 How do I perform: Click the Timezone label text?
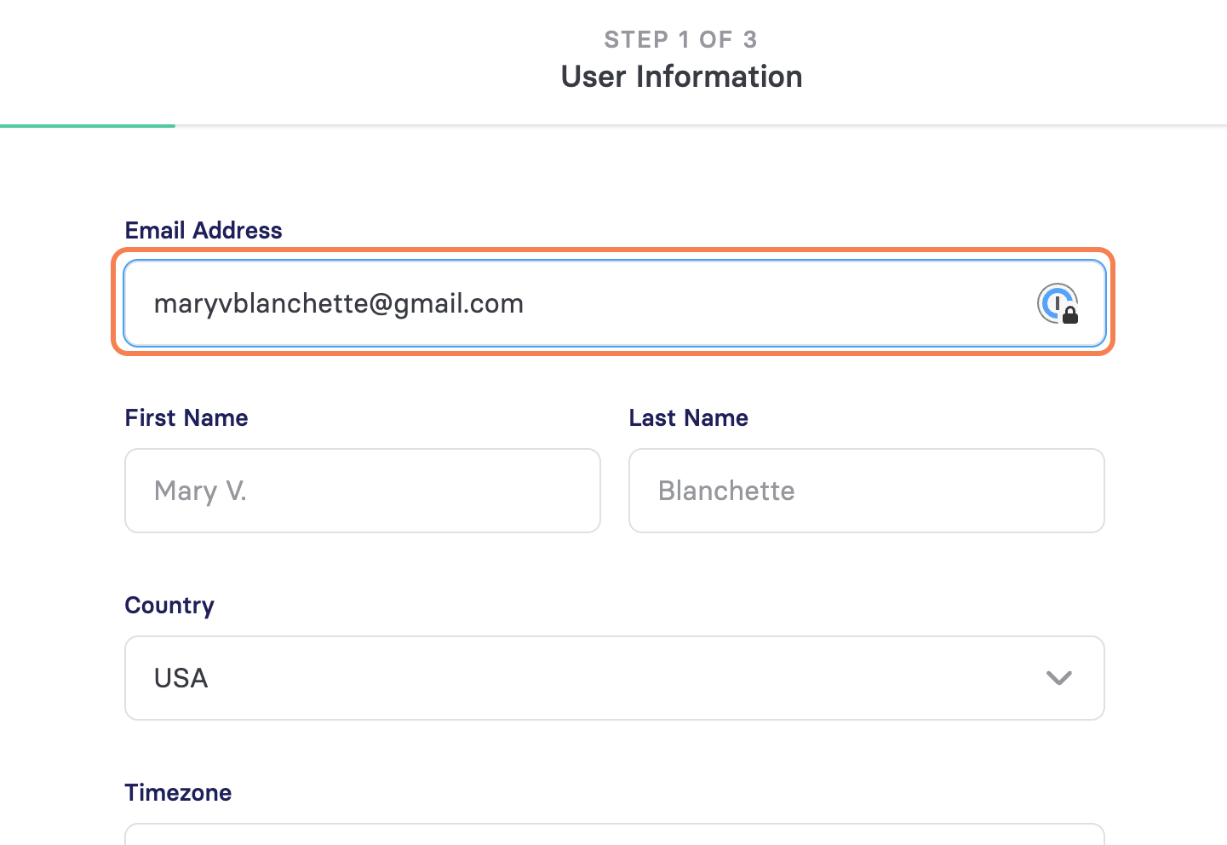coord(178,792)
